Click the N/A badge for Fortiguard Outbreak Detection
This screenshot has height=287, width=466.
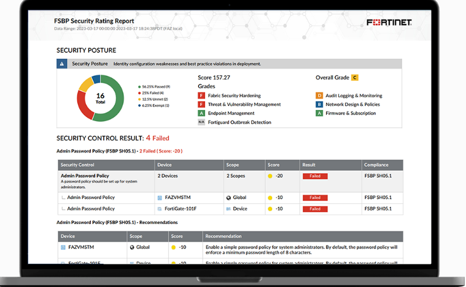pos(201,122)
